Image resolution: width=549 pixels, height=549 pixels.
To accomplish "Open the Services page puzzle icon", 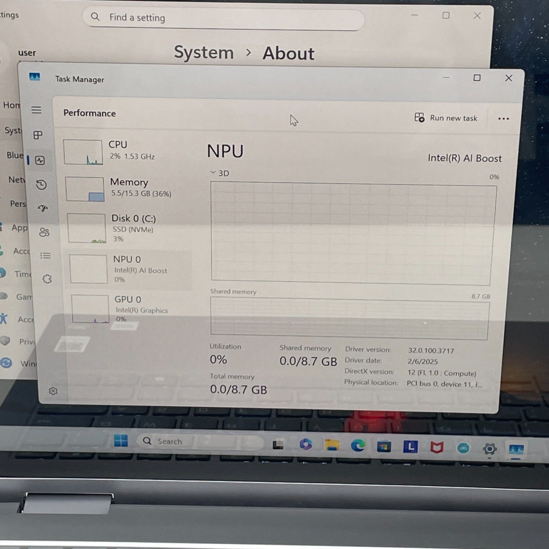I will click(x=47, y=279).
